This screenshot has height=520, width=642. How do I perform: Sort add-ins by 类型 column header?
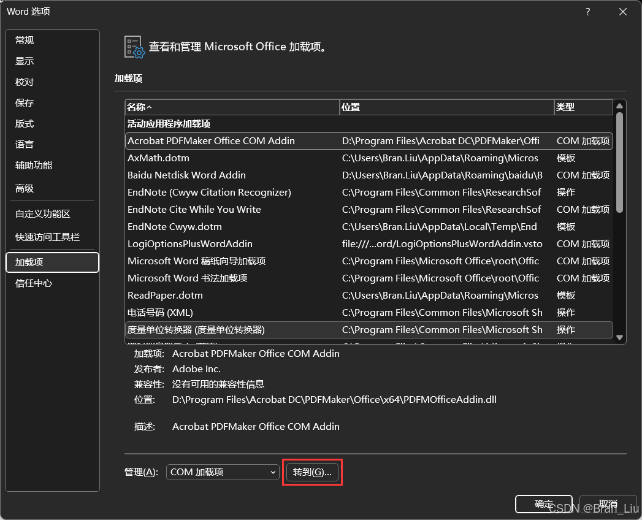584,107
